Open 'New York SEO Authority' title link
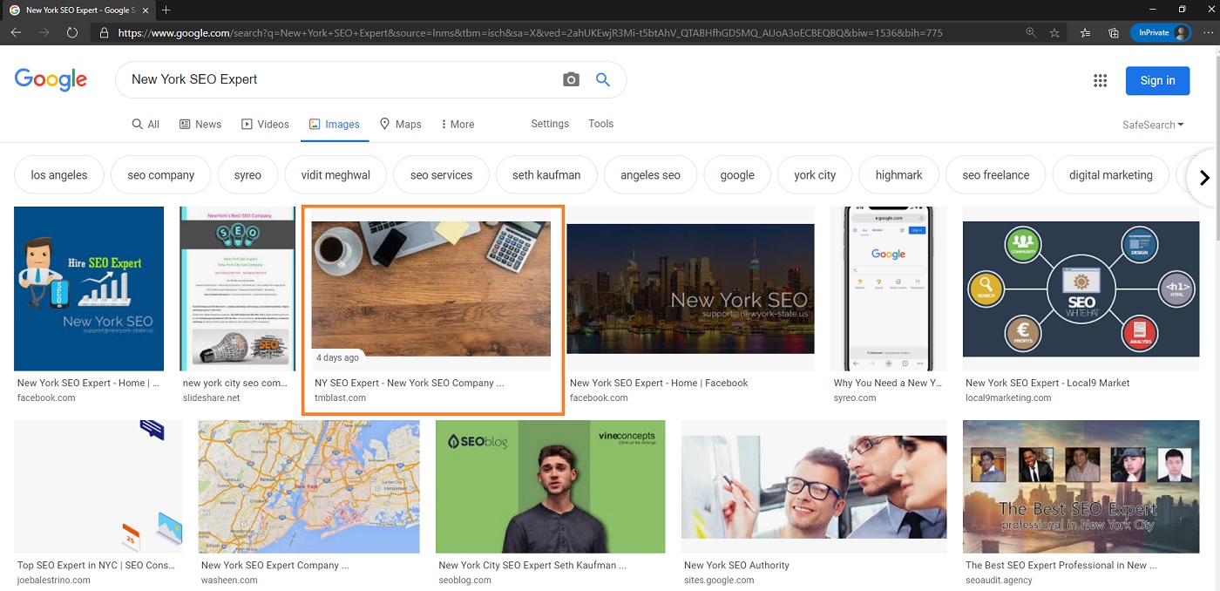 [736, 565]
